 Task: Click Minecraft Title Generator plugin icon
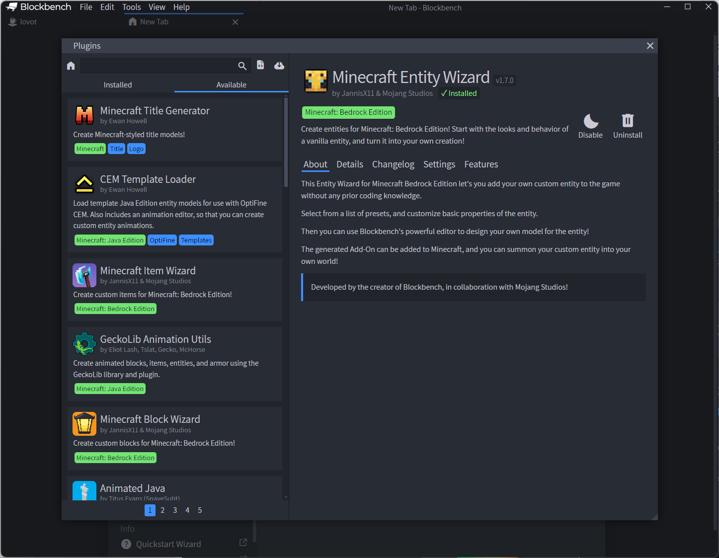[x=84, y=115]
